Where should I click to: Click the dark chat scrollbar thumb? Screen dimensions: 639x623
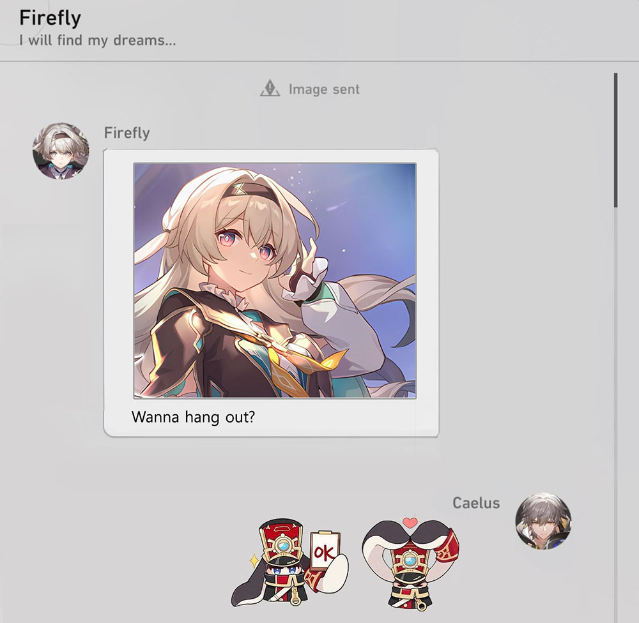615,140
